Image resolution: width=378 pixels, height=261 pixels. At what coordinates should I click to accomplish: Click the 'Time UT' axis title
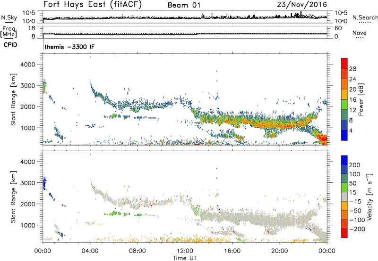point(185,258)
